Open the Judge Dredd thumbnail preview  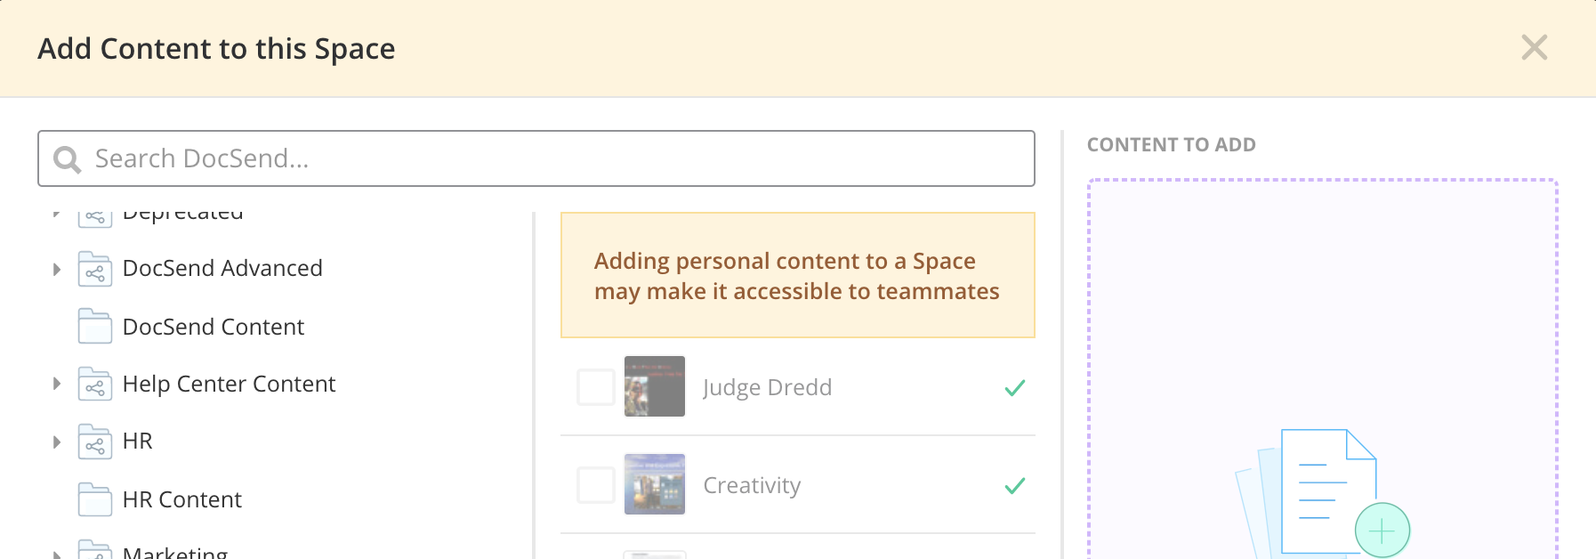(655, 386)
